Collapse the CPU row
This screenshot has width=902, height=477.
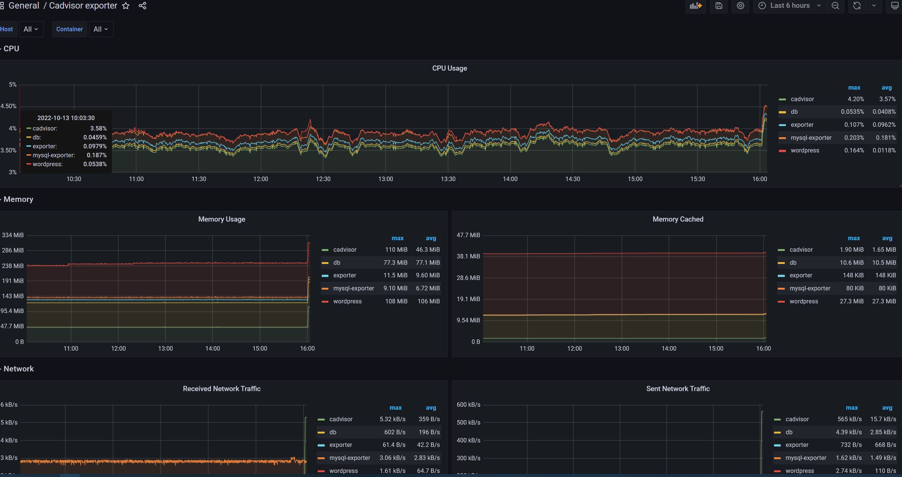click(11, 49)
